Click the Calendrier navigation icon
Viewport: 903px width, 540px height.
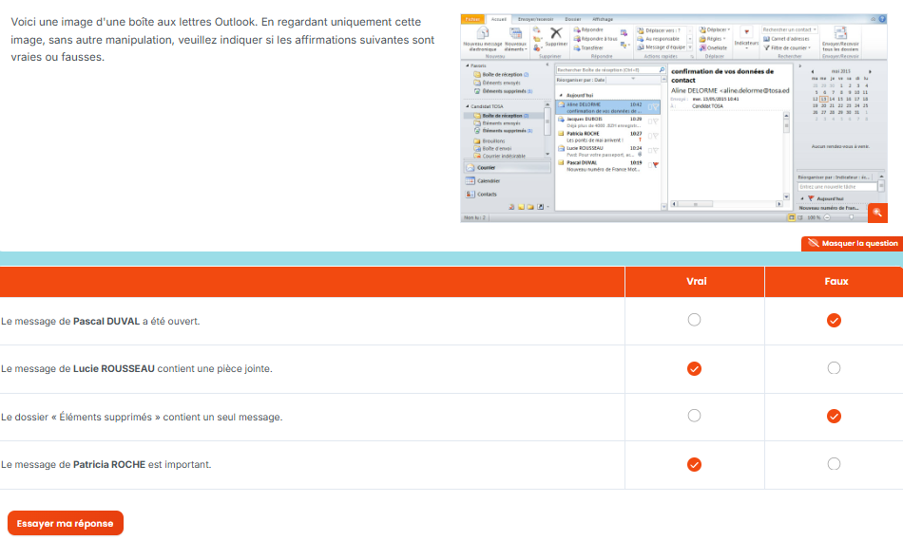[x=470, y=180]
